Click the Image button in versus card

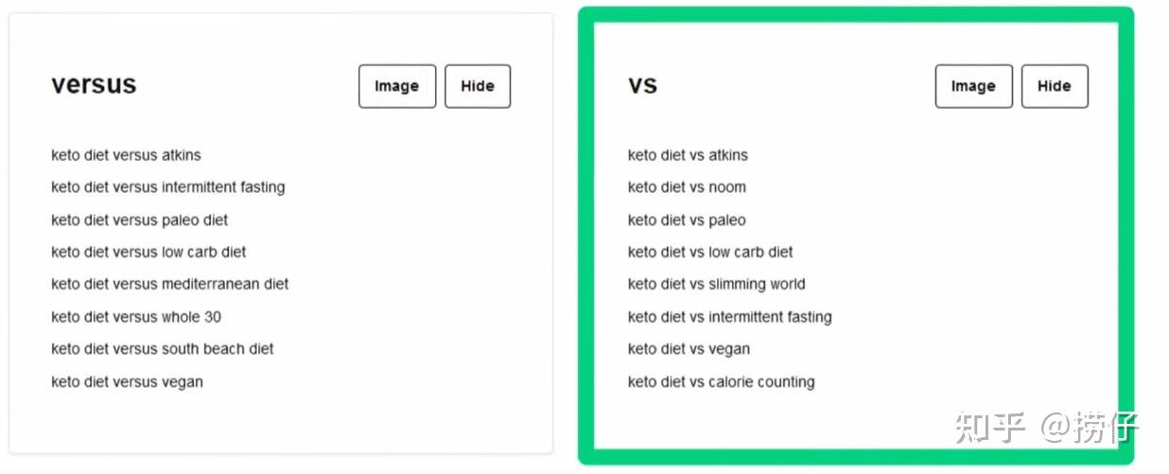click(396, 86)
